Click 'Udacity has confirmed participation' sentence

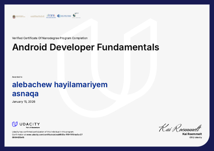tap(43, 132)
